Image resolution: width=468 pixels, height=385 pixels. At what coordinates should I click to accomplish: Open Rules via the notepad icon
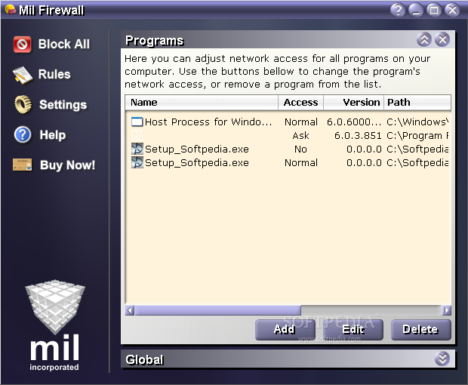[x=23, y=75]
